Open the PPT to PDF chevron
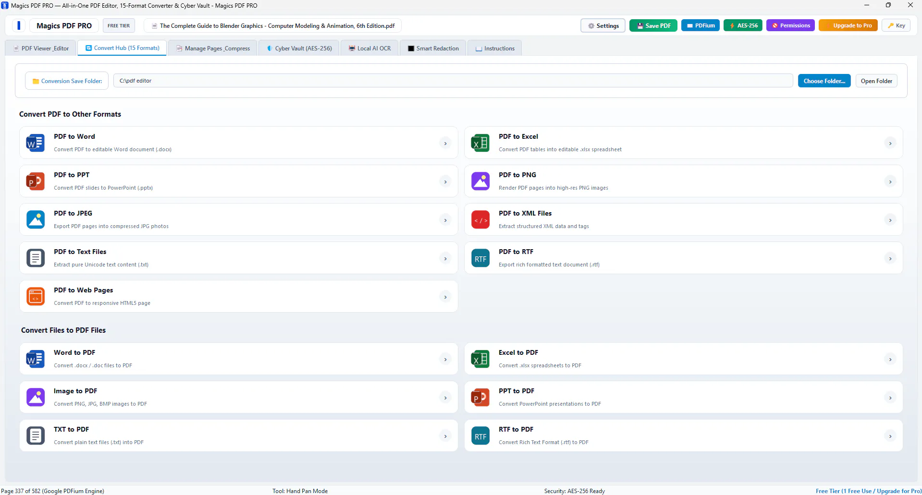 click(890, 398)
